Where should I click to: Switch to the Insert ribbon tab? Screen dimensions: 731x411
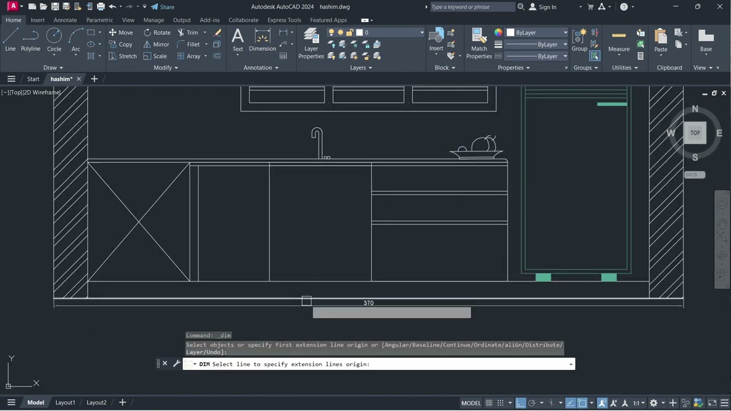(x=38, y=20)
